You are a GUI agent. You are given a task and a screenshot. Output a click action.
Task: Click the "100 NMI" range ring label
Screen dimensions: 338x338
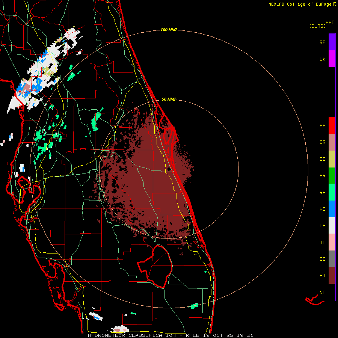coord(169,30)
